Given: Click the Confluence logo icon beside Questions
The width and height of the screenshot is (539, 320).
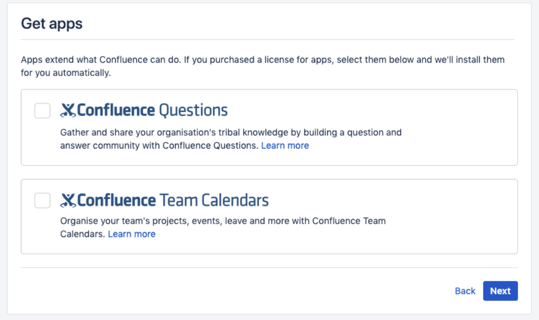Looking at the screenshot, I should pos(68,110).
